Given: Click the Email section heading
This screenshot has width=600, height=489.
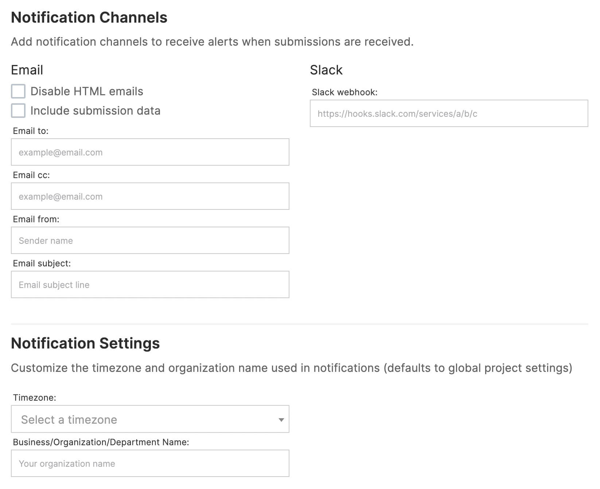Looking at the screenshot, I should (x=27, y=70).
